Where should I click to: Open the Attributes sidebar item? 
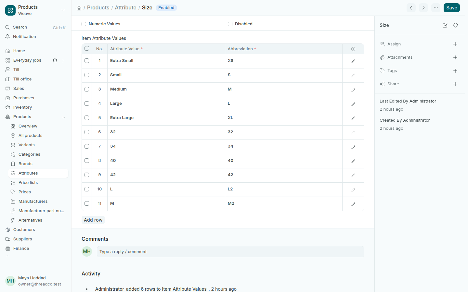click(x=38, y=173)
